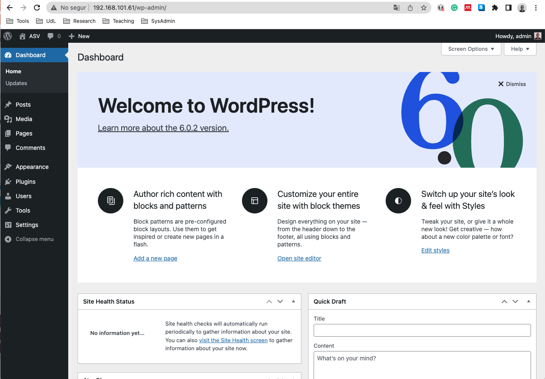
Task: Bookmark this page with the star
Action: pos(423,8)
